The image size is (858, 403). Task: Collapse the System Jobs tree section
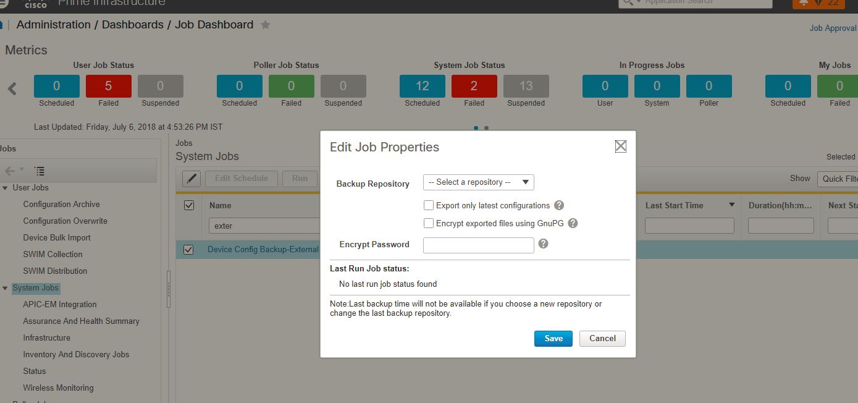pyautogui.click(x=6, y=287)
